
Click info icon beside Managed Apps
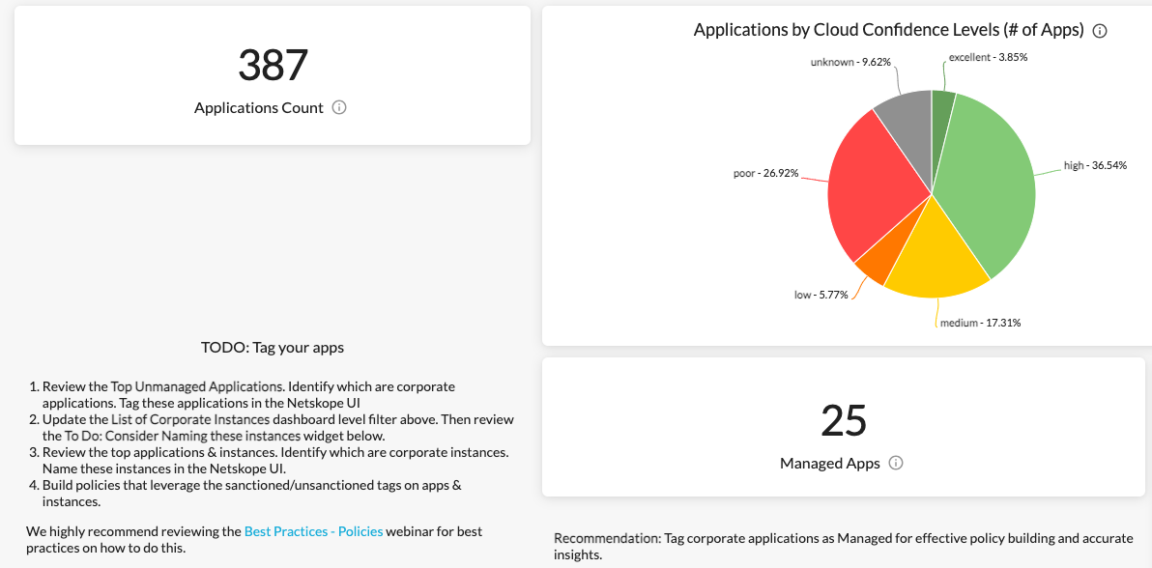point(896,463)
